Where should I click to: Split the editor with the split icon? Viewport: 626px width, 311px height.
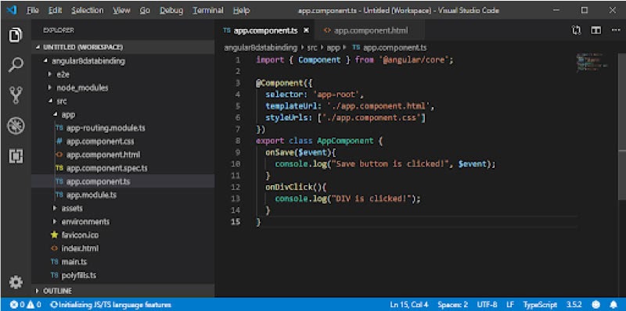(596, 30)
